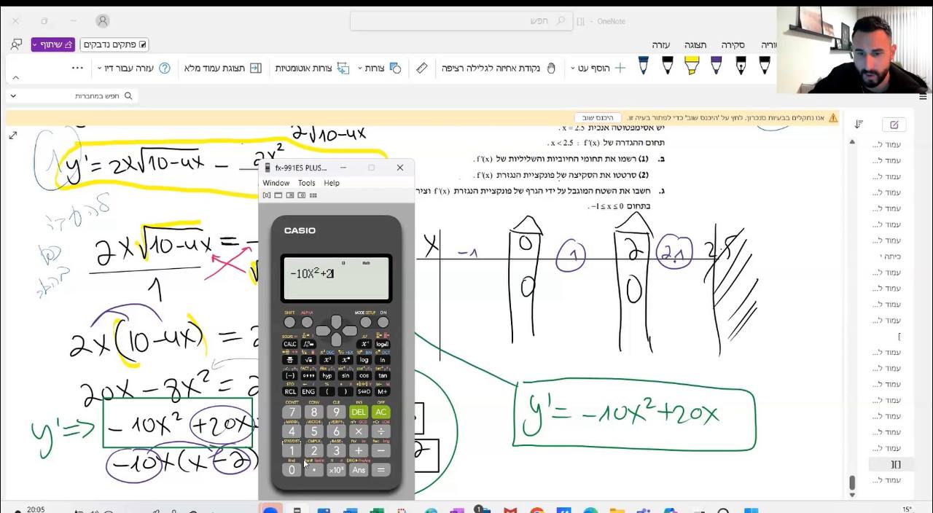
Task: Click the OneNote search box חפש
Action: (x=461, y=21)
